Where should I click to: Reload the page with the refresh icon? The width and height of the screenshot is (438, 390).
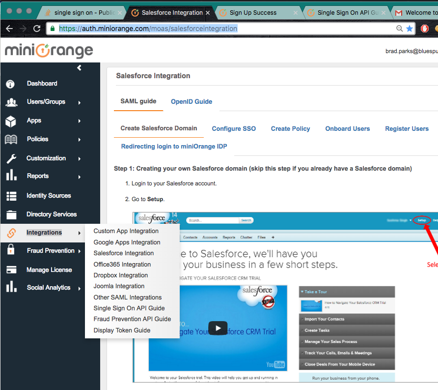tap(37, 29)
